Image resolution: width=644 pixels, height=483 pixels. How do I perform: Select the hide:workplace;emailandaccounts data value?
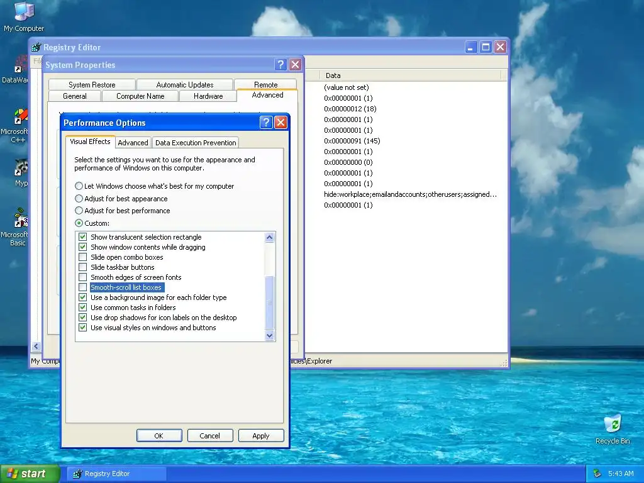coord(410,194)
